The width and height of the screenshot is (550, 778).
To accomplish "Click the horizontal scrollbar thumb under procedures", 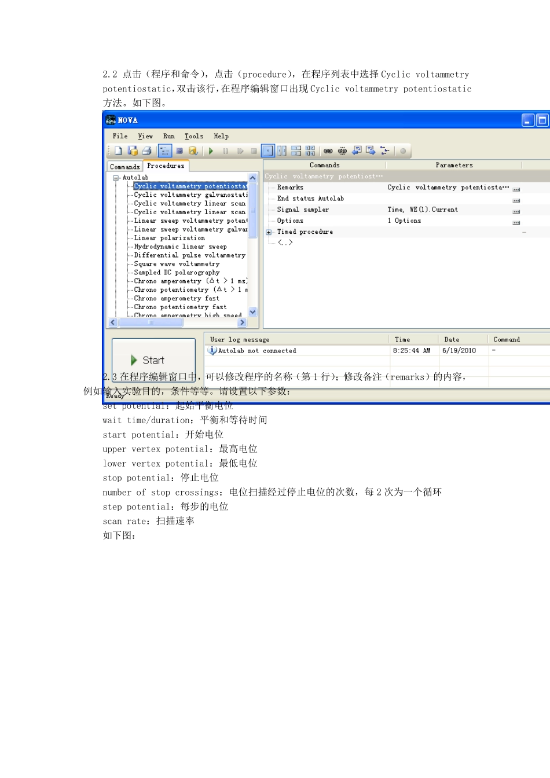I will tap(151, 322).
